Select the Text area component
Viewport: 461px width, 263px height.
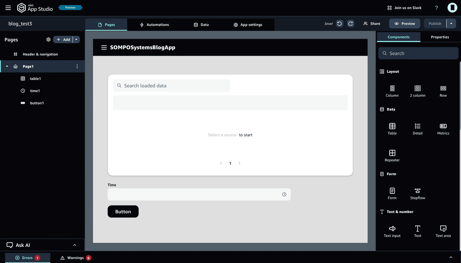click(x=443, y=231)
